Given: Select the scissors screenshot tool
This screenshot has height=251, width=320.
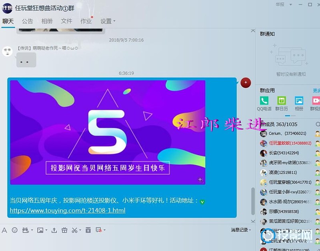Looking at the screenshot, I should click(74, 230).
